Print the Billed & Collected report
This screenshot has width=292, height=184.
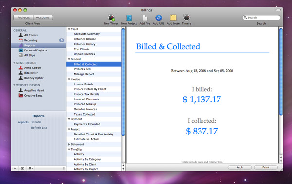tap(266, 167)
